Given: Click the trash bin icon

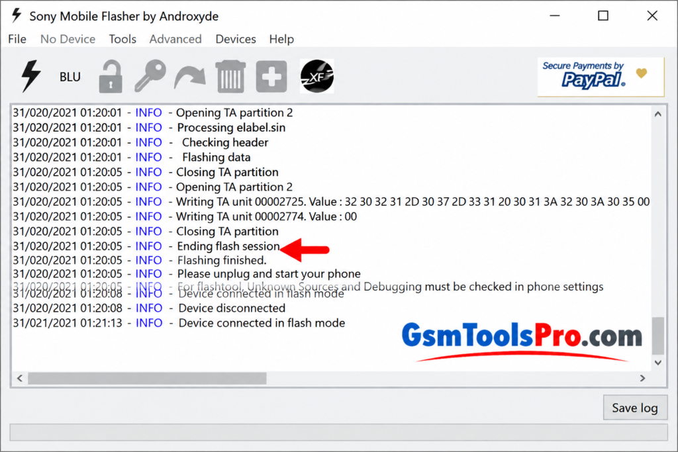Looking at the screenshot, I should coord(230,77).
